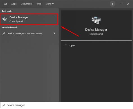The width and height of the screenshot is (133, 109).
Task: Switch to the Web tab
Action: point(39,4)
